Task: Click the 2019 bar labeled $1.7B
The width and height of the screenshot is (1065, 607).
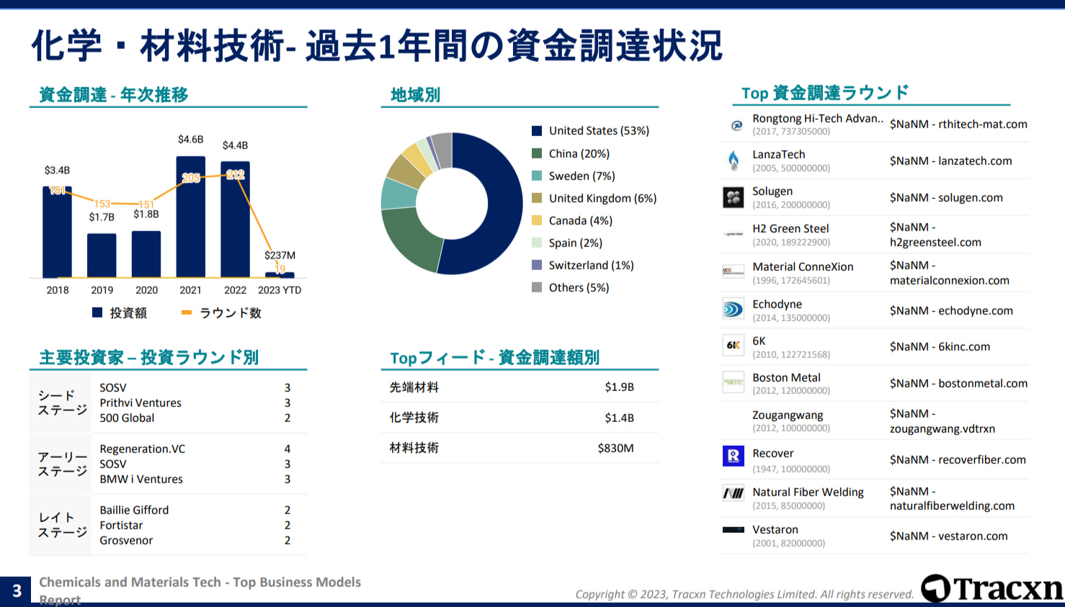Action: [102, 256]
